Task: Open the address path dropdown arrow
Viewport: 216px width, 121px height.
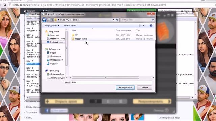Action: pyautogui.click(x=113, y=20)
